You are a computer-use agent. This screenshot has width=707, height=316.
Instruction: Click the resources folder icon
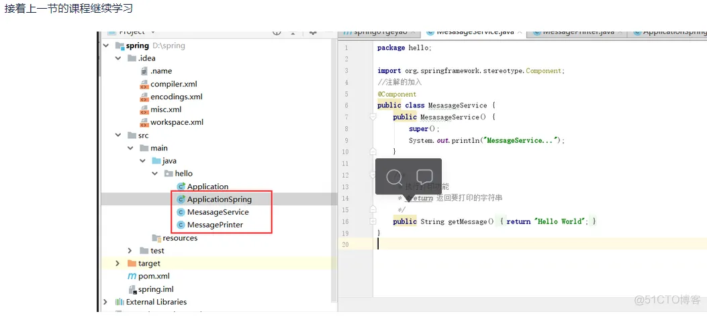click(x=156, y=238)
